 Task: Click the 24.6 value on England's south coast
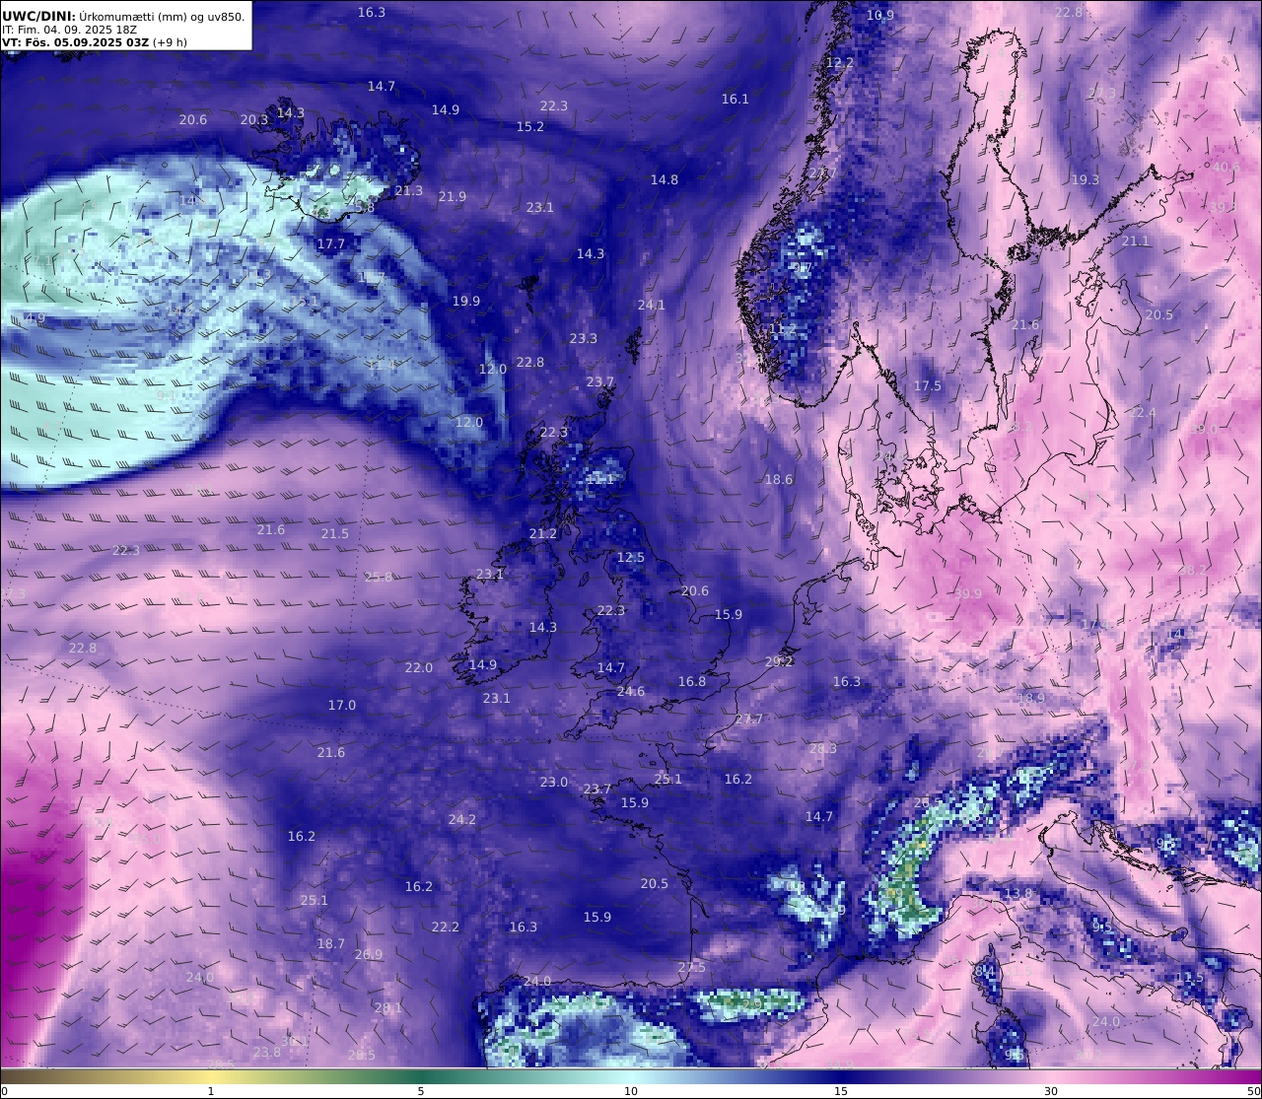pyautogui.click(x=631, y=691)
